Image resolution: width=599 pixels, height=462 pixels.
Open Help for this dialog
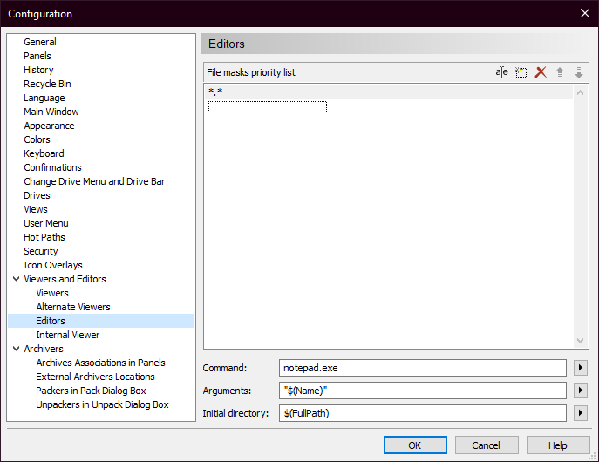pos(558,445)
